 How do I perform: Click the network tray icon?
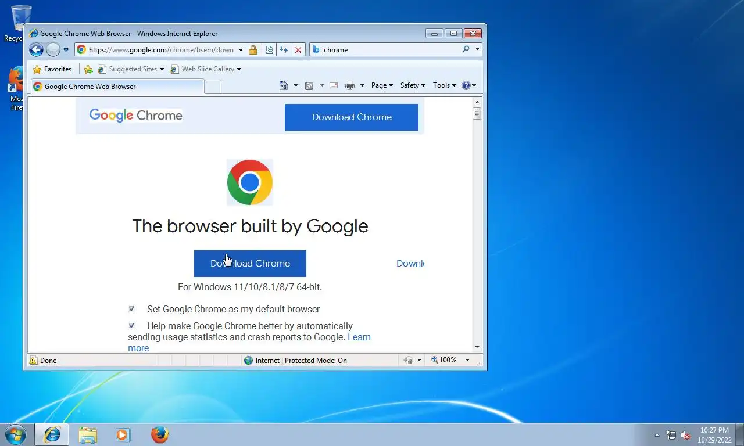click(x=671, y=435)
